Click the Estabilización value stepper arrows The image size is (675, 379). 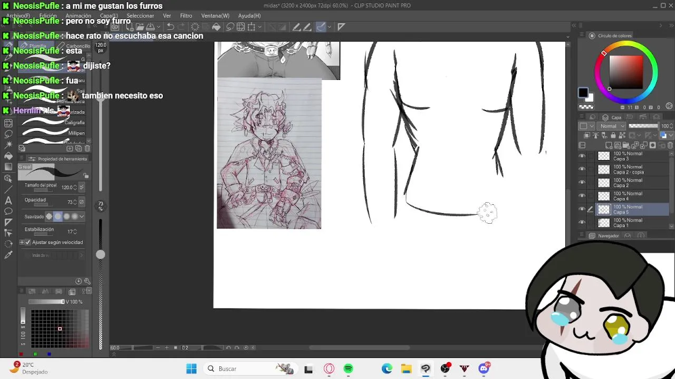75,231
